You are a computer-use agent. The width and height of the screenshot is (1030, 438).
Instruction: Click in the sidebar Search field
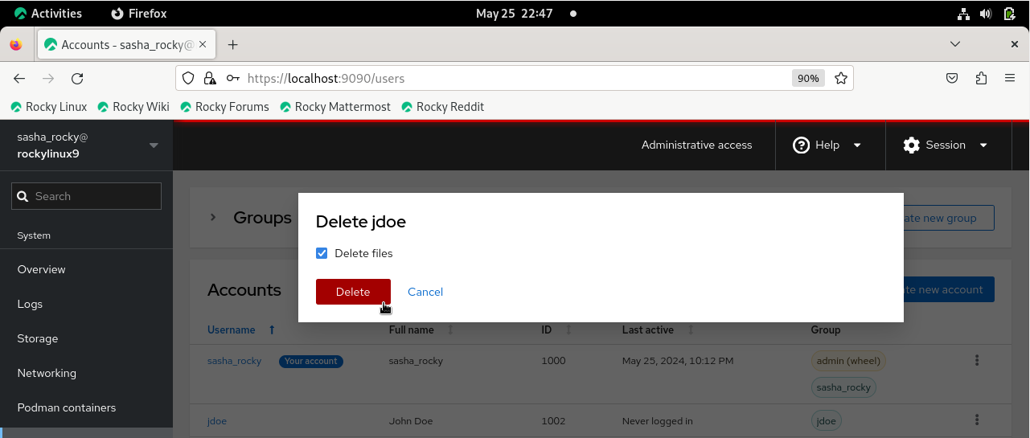(87, 196)
